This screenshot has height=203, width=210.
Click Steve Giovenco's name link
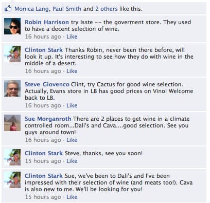[47, 84]
